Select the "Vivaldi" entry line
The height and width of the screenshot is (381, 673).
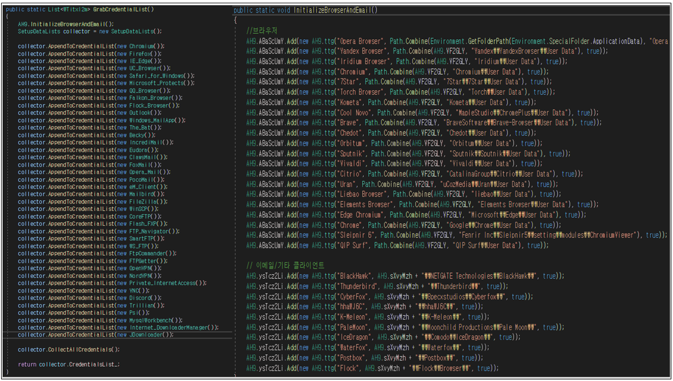394,164
